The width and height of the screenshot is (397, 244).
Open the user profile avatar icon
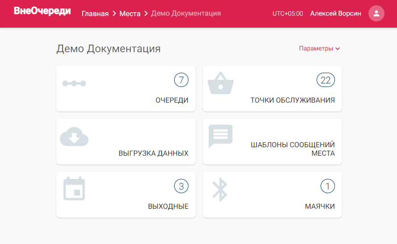point(376,13)
